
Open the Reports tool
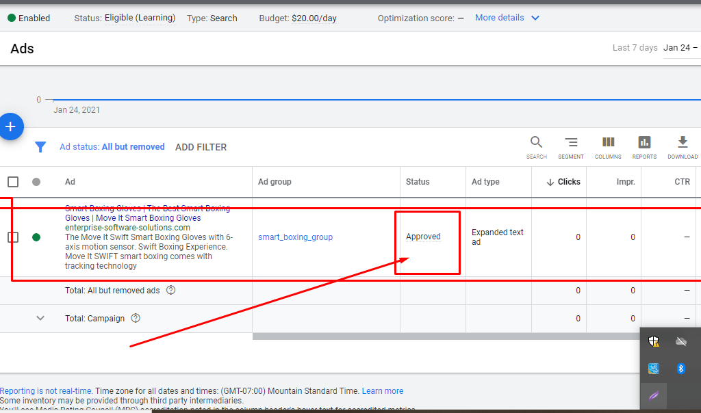tap(644, 148)
